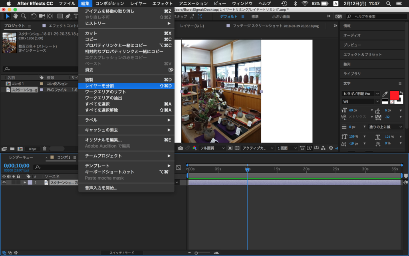Image resolution: width=409 pixels, height=256 pixels.
Task: Expand the ラベル submenu
Action: coord(126,120)
